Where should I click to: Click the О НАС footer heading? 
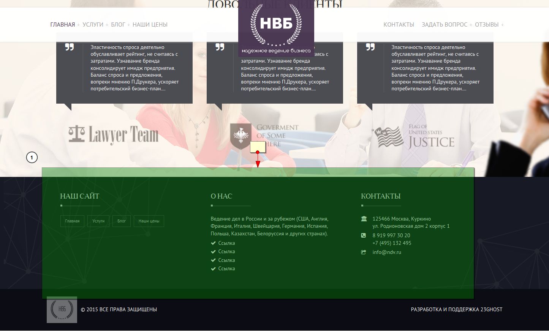coord(221,196)
